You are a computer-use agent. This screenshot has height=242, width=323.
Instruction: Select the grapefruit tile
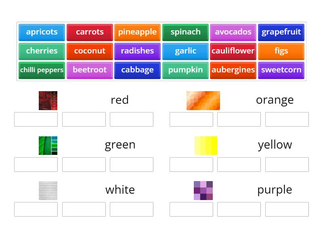point(281,32)
